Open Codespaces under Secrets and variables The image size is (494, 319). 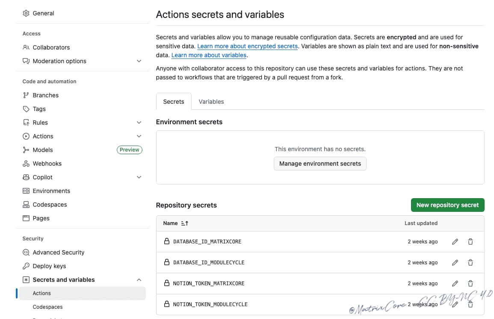47,307
